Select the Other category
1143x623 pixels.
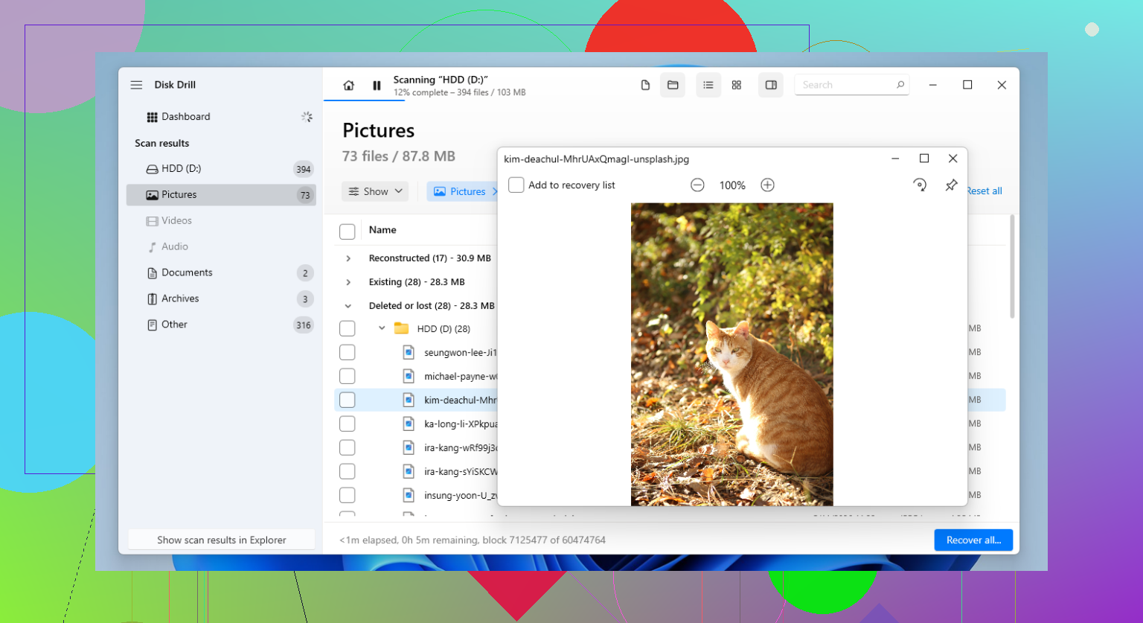(221, 325)
